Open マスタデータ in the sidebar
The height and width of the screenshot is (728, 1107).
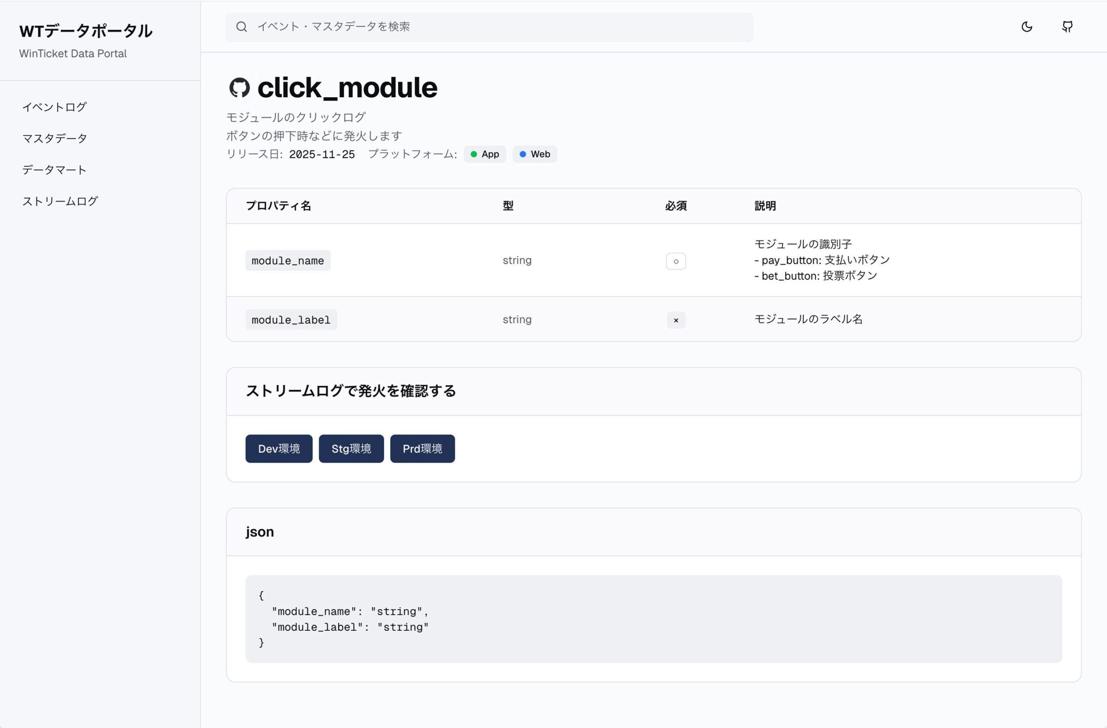click(54, 137)
